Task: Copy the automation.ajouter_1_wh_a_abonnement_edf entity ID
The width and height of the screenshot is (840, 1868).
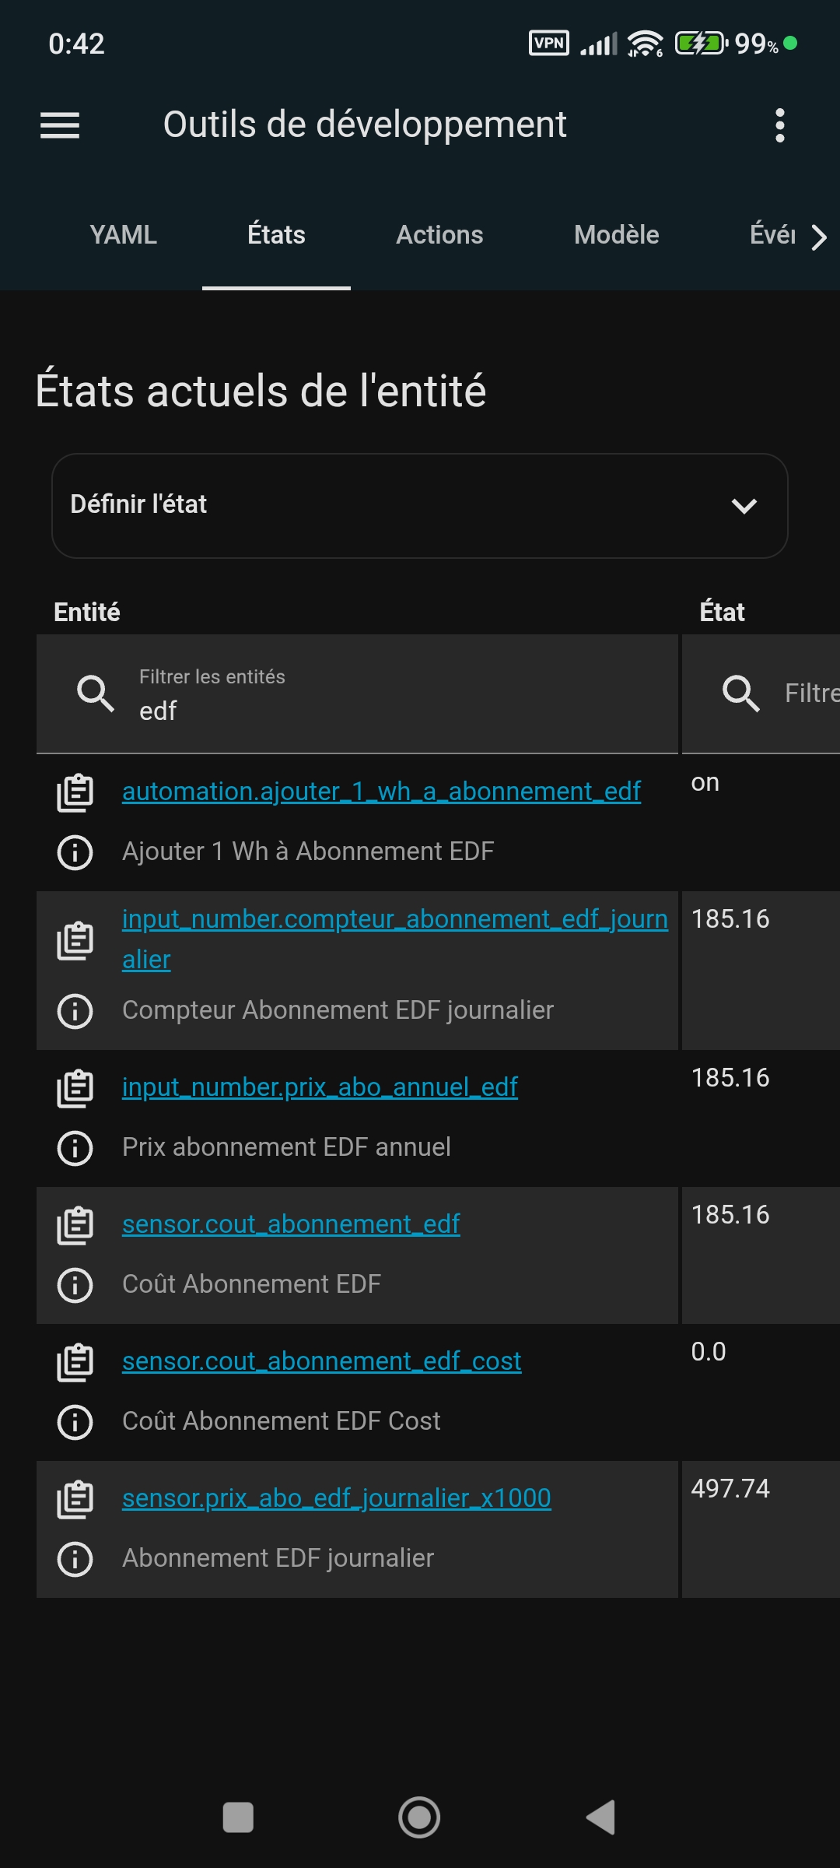Action: 75,792
